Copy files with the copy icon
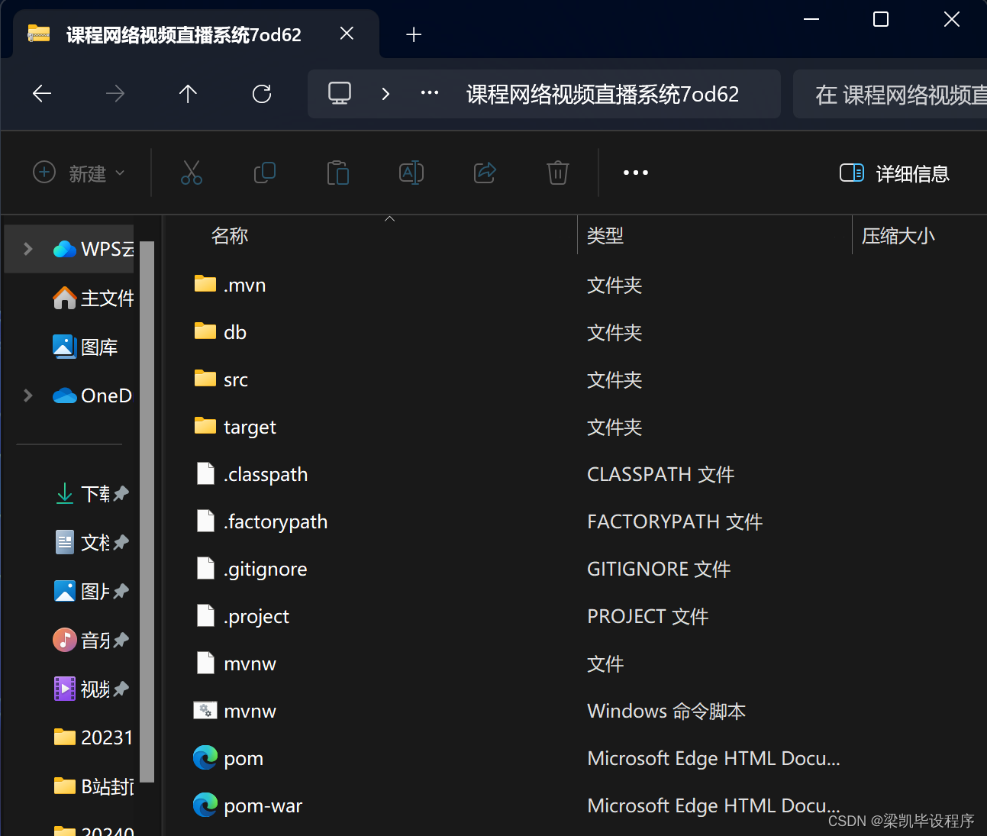Screen dimensions: 987x836 (x=265, y=173)
